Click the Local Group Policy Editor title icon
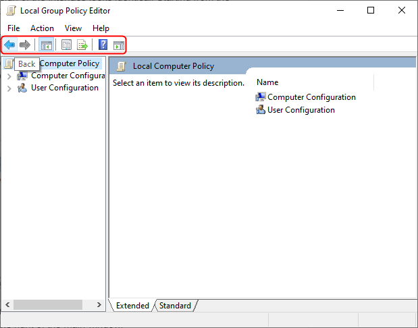Viewport: 418px width, 328px height. [x=11, y=11]
